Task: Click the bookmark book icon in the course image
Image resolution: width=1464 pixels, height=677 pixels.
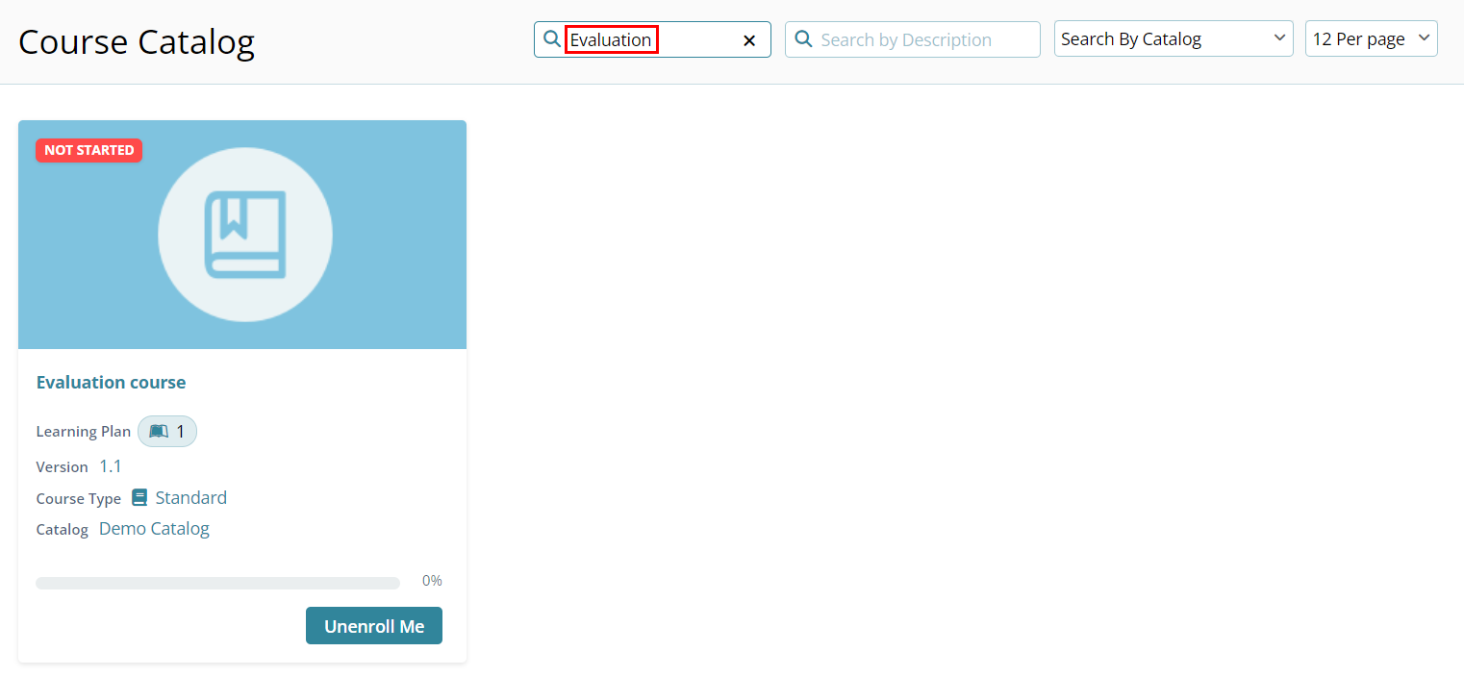Action: [x=245, y=235]
